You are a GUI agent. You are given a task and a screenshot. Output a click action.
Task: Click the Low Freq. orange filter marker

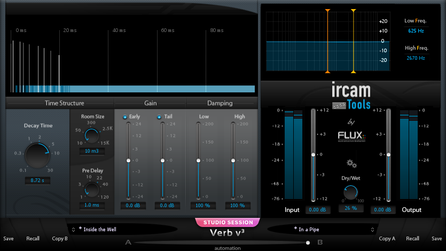327,41
